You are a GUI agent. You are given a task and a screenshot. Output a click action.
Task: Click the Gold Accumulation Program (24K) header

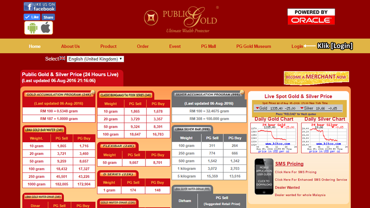[x=59, y=95]
